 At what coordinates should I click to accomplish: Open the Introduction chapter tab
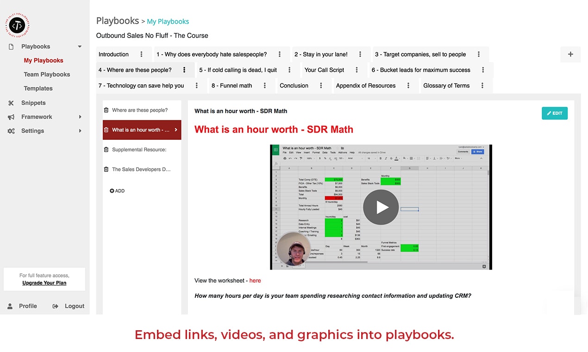click(113, 54)
